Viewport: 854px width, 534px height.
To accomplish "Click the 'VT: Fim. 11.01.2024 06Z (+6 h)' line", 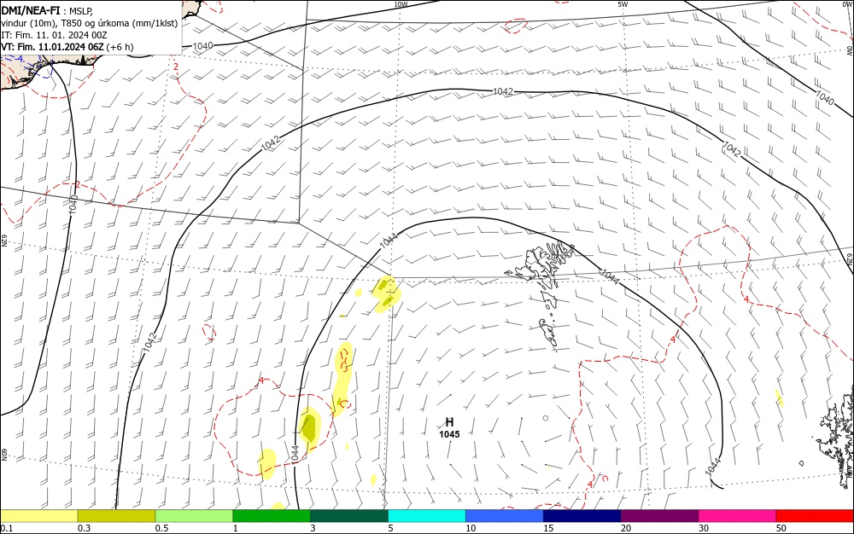I will 67,47.
